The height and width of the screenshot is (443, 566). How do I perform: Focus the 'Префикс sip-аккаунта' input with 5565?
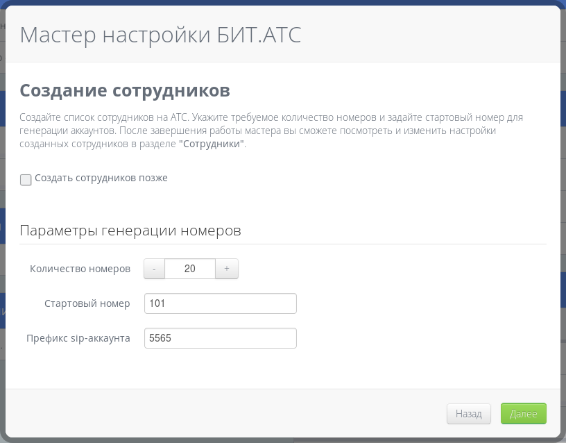click(221, 338)
